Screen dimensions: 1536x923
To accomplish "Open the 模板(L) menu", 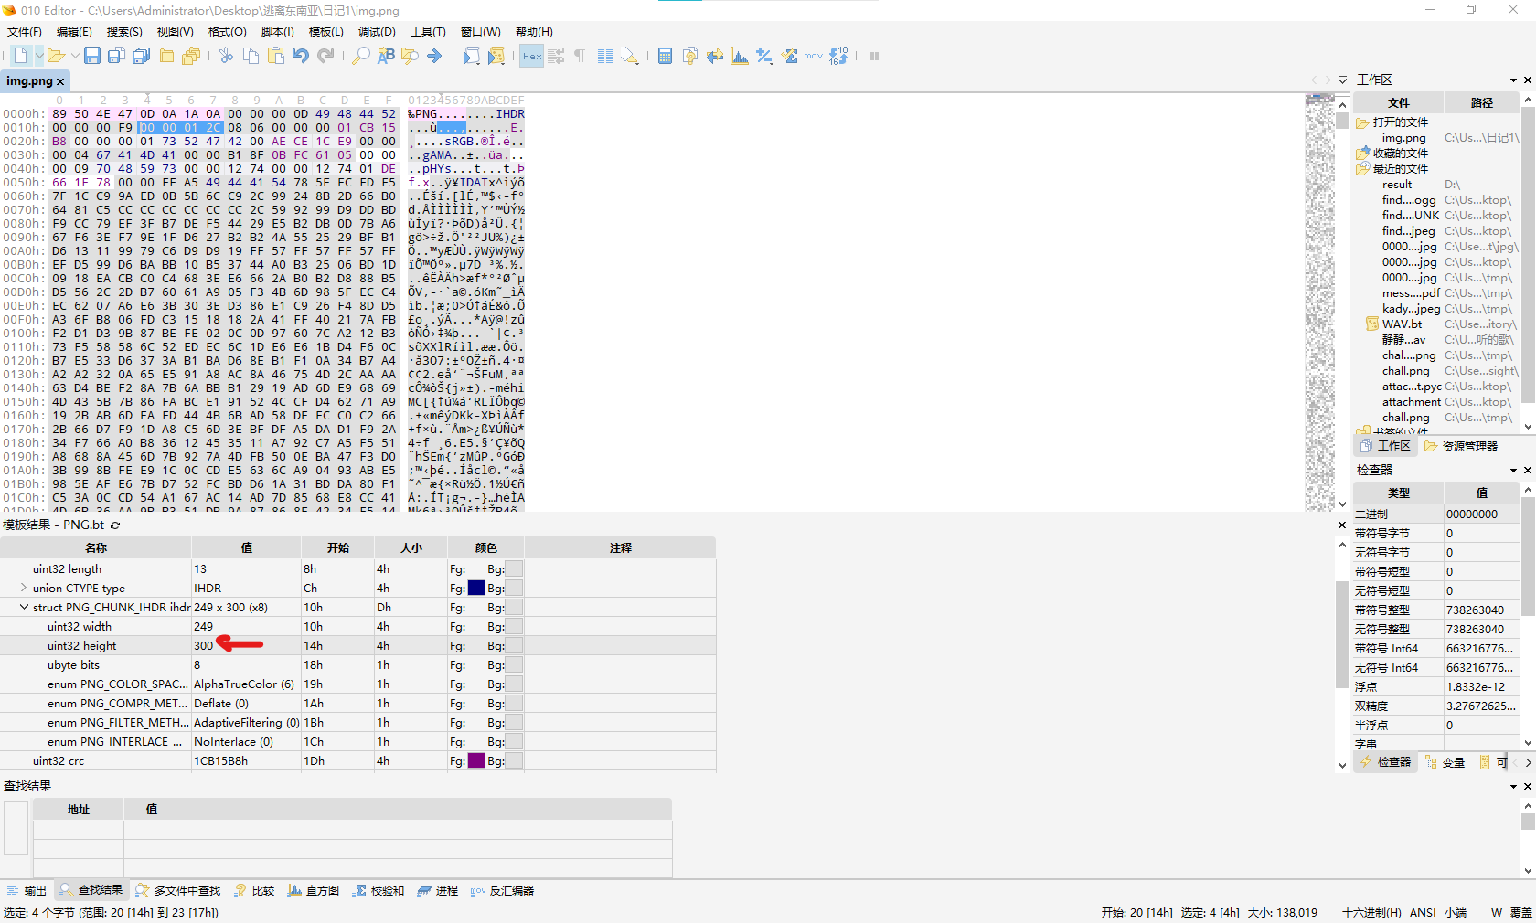I will click(325, 32).
